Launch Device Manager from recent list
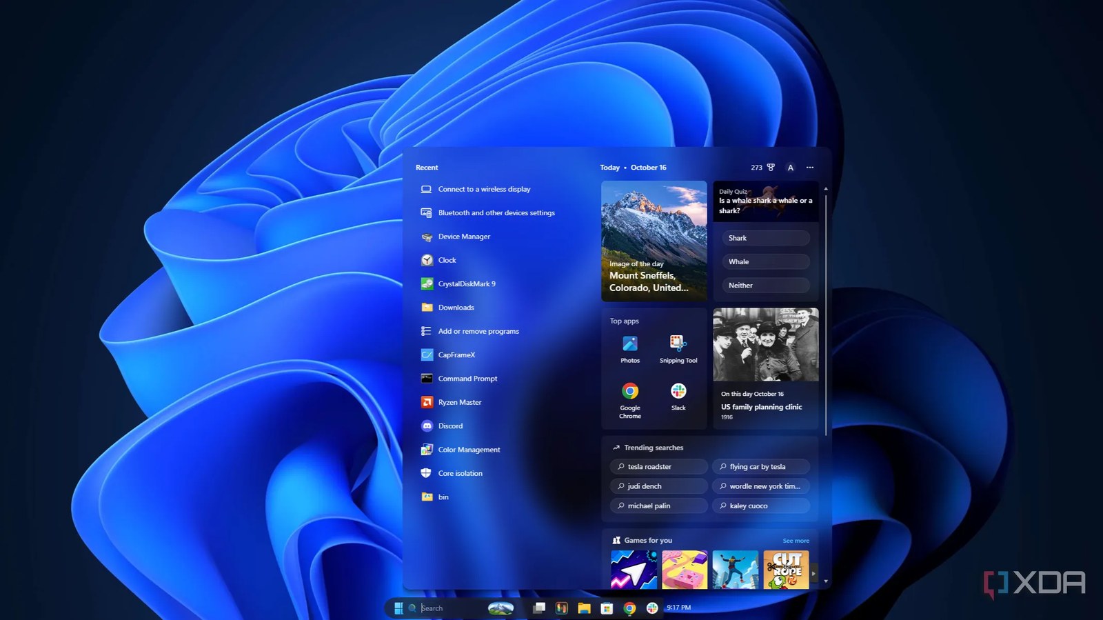This screenshot has height=620, width=1103. point(456,237)
